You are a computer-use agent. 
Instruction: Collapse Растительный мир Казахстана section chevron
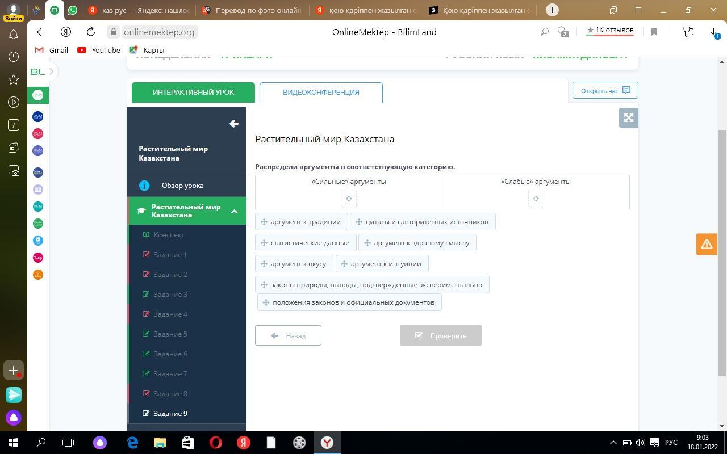coord(234,211)
